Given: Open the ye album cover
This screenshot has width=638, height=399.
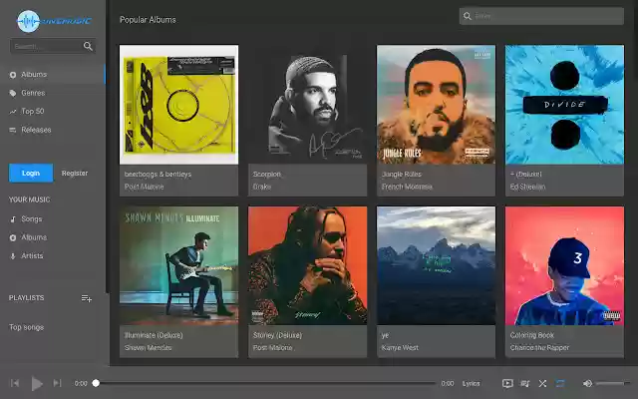Looking at the screenshot, I should point(437,266).
